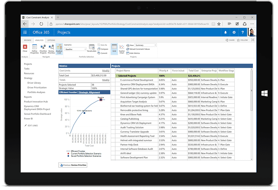Screen dimensions: 278x190
Task: Collapse the Selected Projects group row
Action: coord(117,76)
